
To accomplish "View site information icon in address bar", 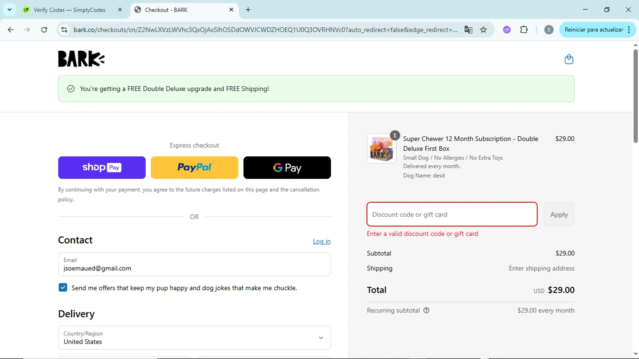I will 64,30.
